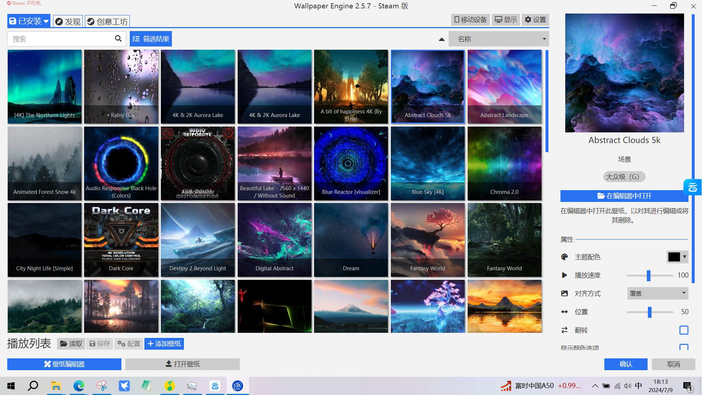The width and height of the screenshot is (702, 395).
Task: Enable the Flip (翻转) checkbox
Action: coord(683,330)
